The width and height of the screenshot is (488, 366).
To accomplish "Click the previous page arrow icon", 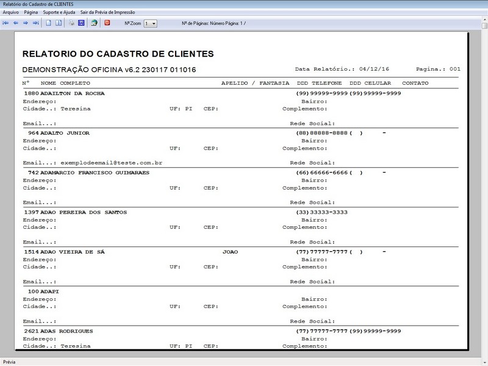I will click(x=16, y=23).
